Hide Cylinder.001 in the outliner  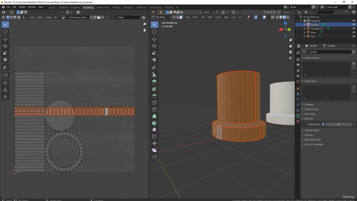click(354, 28)
